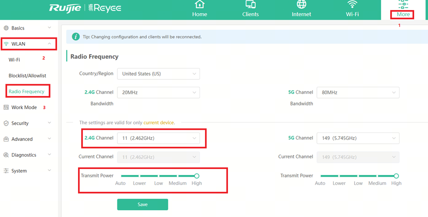Open Work Mode in the sidebar

(24, 107)
